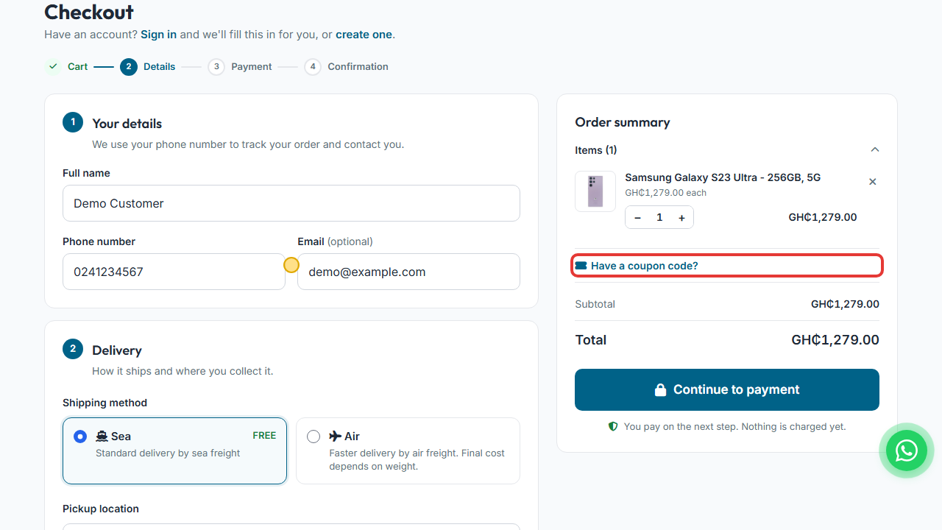The width and height of the screenshot is (942, 530).
Task: Click Continue to payment button
Action: click(x=727, y=389)
